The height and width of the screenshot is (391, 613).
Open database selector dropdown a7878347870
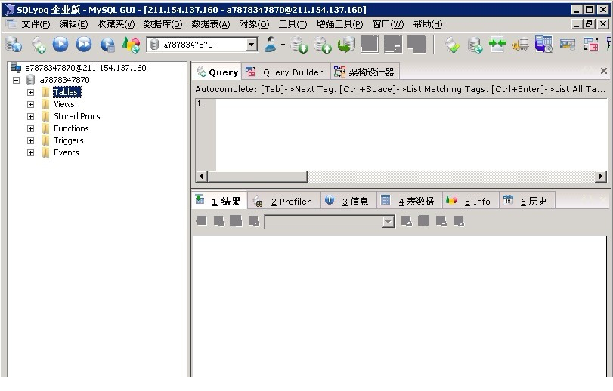(252, 45)
